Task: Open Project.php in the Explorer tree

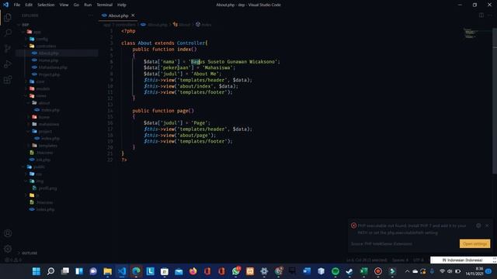Action: coord(49,74)
